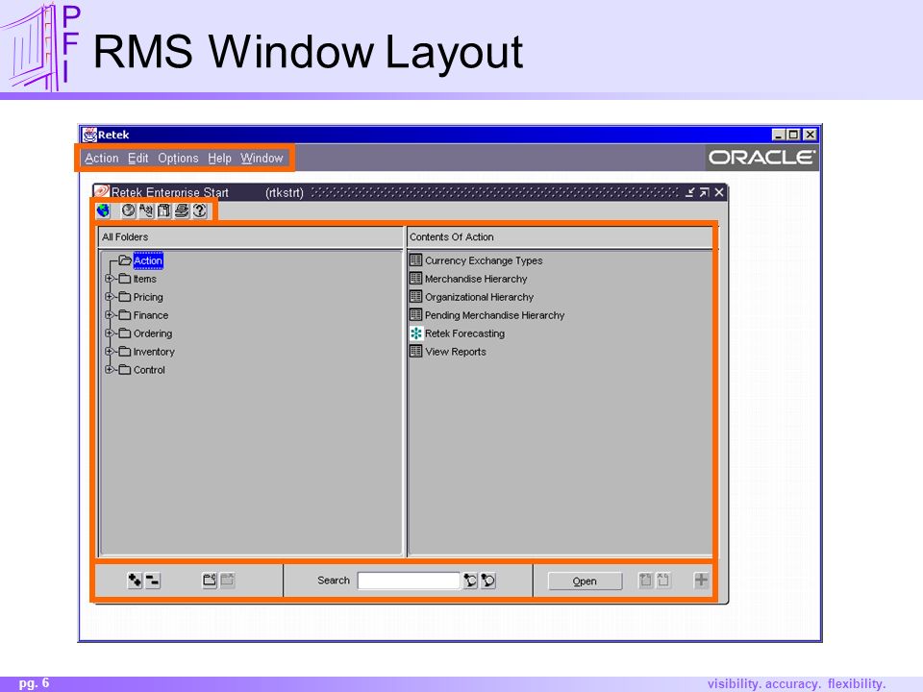Open the Action menu

pos(101,159)
